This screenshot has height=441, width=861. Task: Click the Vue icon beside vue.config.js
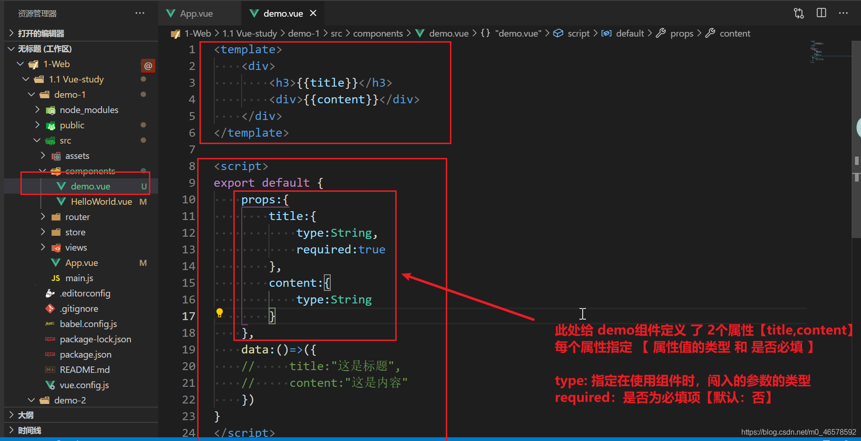(x=50, y=385)
